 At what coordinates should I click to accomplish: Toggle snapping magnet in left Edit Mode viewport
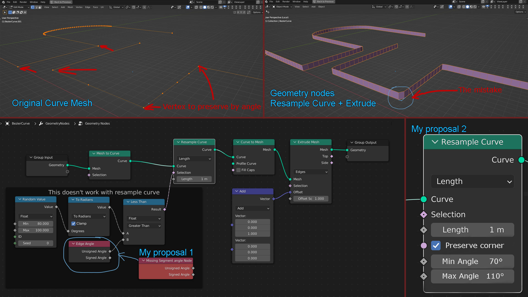(x=133, y=7)
